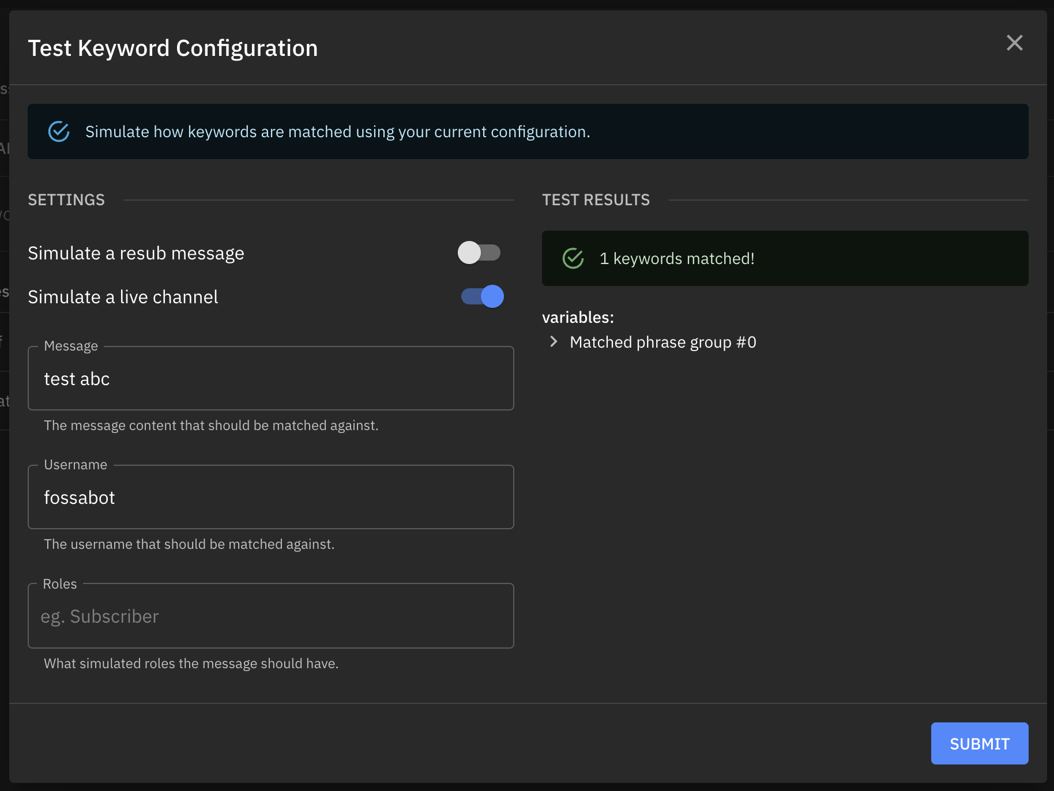1054x791 pixels.
Task: Click the blue checkmark info icon
Action: 59,131
